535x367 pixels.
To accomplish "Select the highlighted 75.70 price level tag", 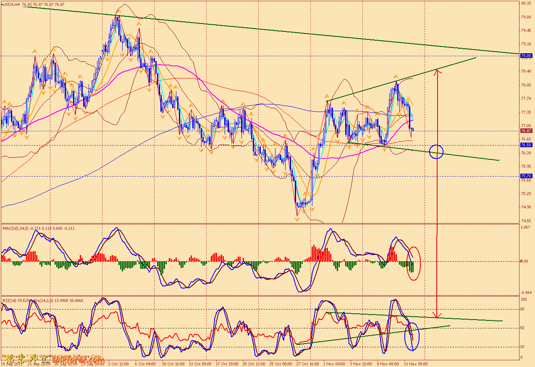I will pos(526,176).
